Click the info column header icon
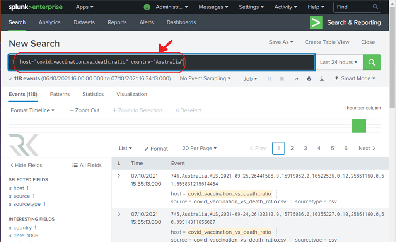The image size is (396, 242). coord(119,163)
